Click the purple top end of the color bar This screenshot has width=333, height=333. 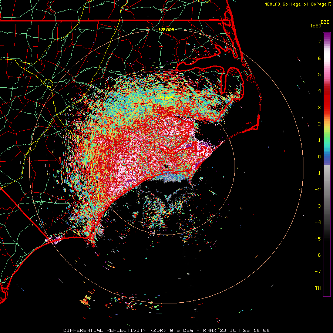[327, 36]
